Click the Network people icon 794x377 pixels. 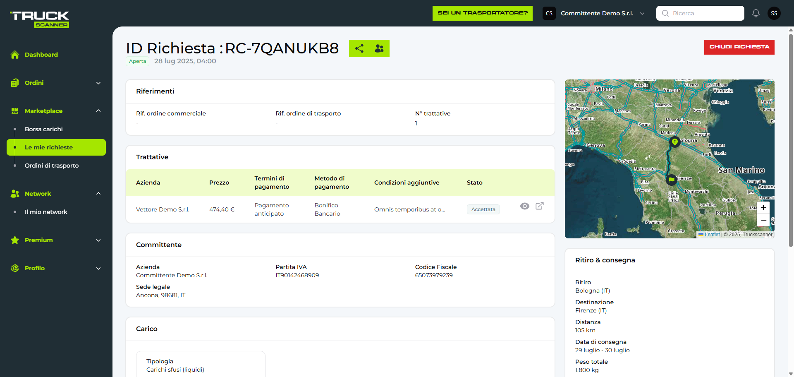pos(15,194)
